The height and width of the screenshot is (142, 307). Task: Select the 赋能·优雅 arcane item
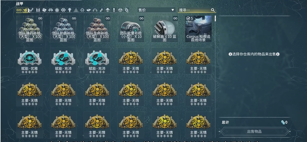tap(30, 61)
